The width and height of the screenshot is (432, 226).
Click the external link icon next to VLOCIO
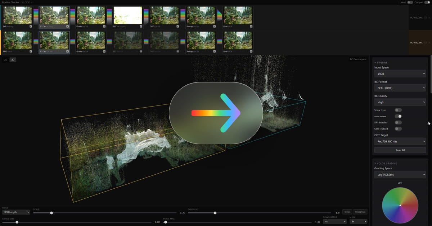click(31, 3)
